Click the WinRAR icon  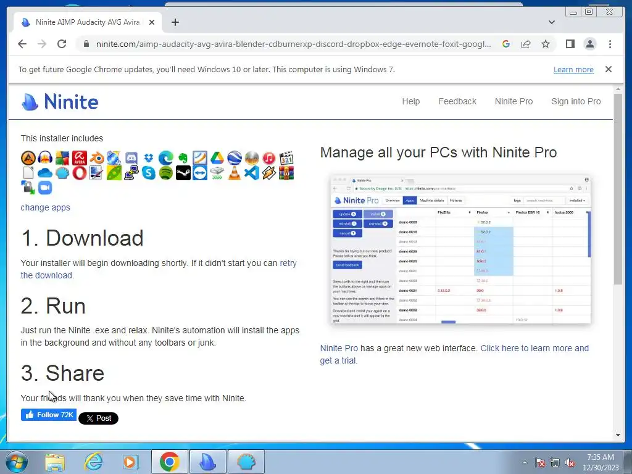pyautogui.click(x=286, y=173)
